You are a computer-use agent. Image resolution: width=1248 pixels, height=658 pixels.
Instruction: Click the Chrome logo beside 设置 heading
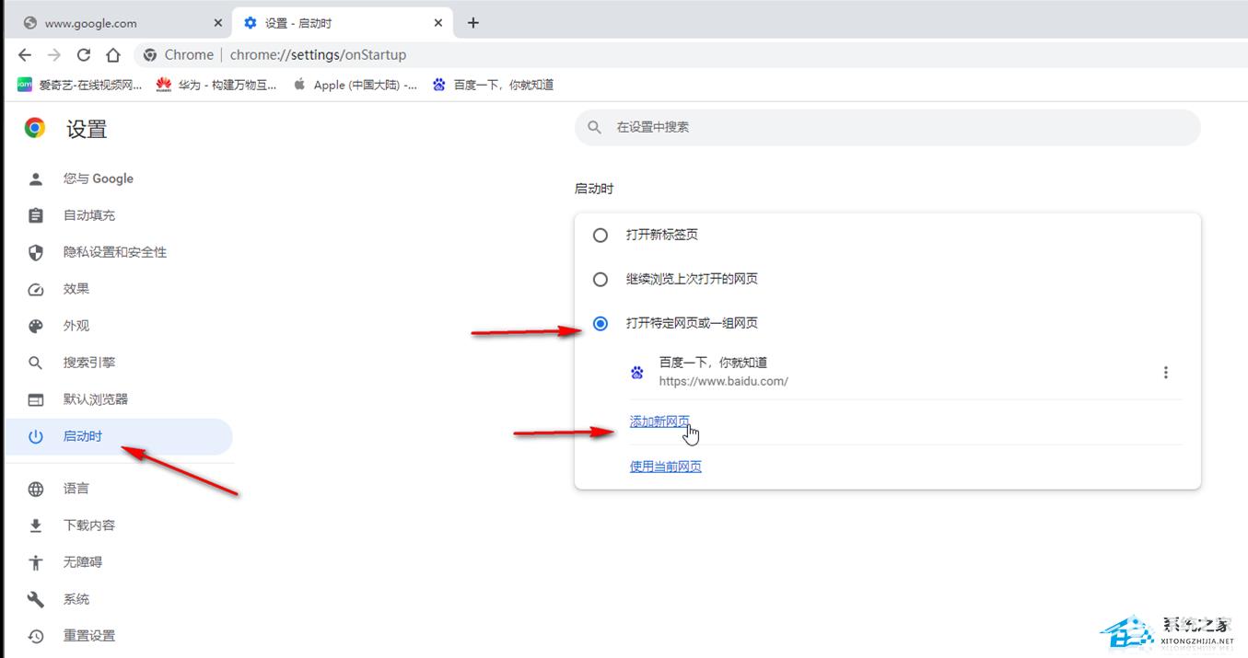pos(35,128)
